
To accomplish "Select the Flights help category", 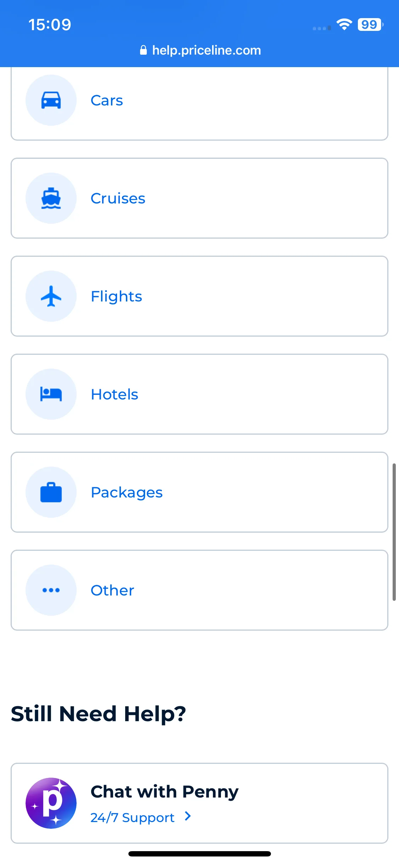I will (199, 296).
